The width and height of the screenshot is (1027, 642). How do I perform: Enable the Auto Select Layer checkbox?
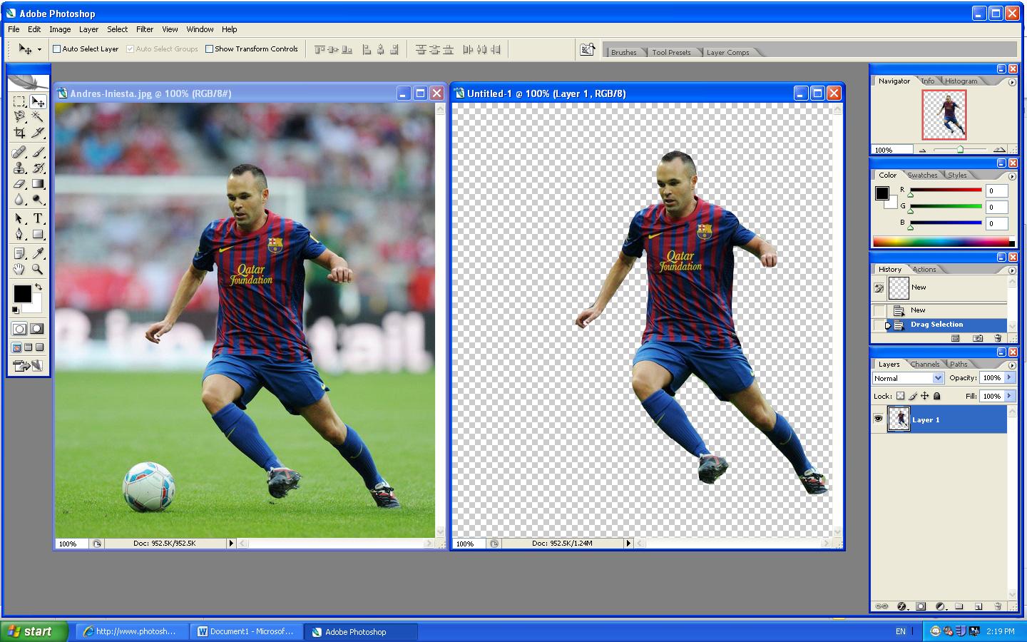(x=57, y=49)
